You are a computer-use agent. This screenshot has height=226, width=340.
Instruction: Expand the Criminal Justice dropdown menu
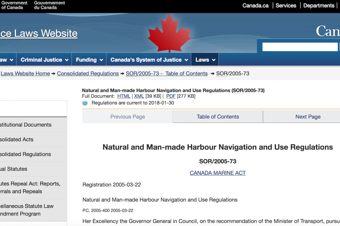[x=44, y=60]
